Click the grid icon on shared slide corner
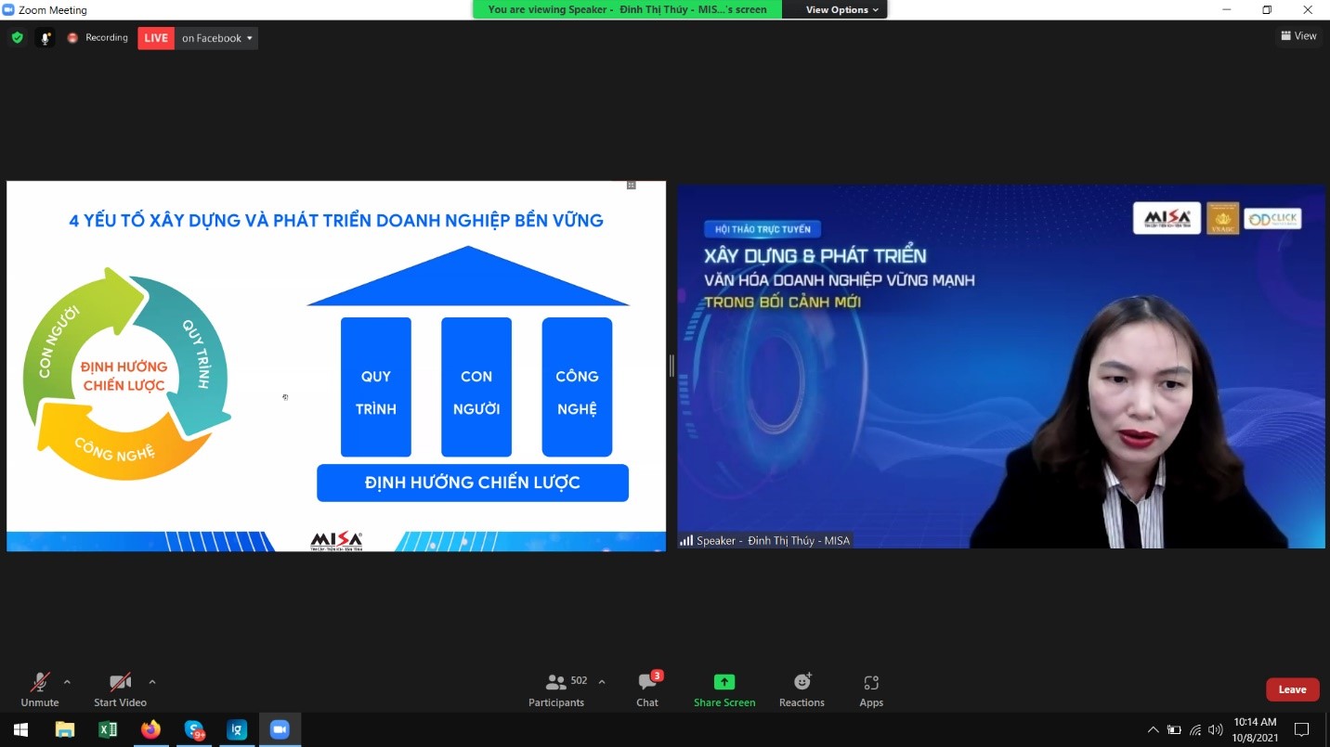Screen dimensions: 1330x747 tap(632, 186)
